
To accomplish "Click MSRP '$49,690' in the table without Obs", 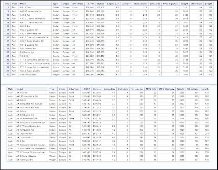I will tap(87, 130).
